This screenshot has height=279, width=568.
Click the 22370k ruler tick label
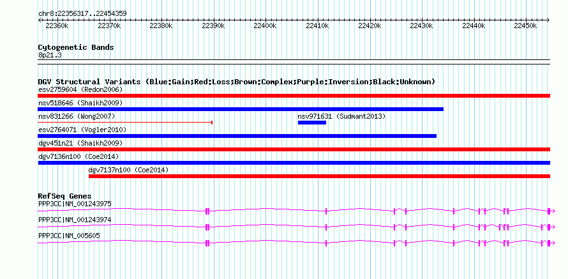tap(109, 26)
